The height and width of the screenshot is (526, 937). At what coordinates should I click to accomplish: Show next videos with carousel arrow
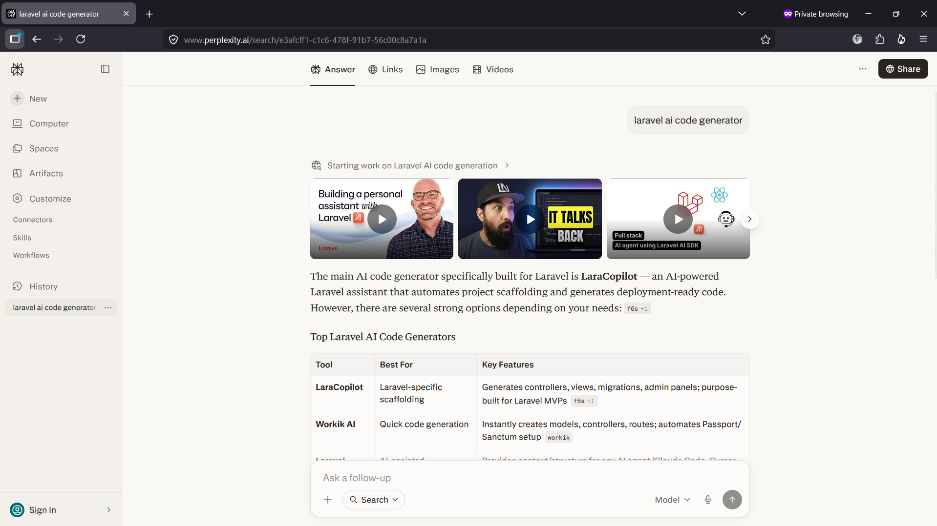pos(749,219)
